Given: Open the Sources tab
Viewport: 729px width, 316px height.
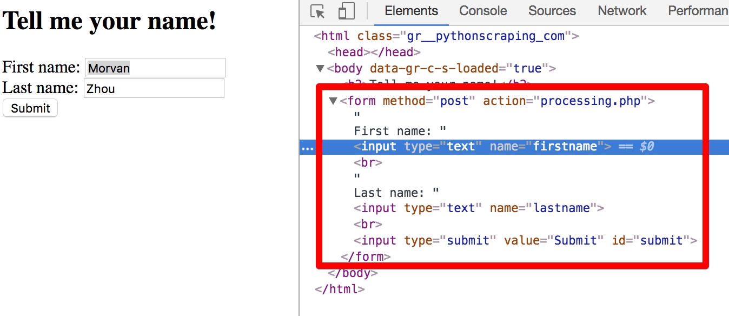Looking at the screenshot, I should point(552,11).
